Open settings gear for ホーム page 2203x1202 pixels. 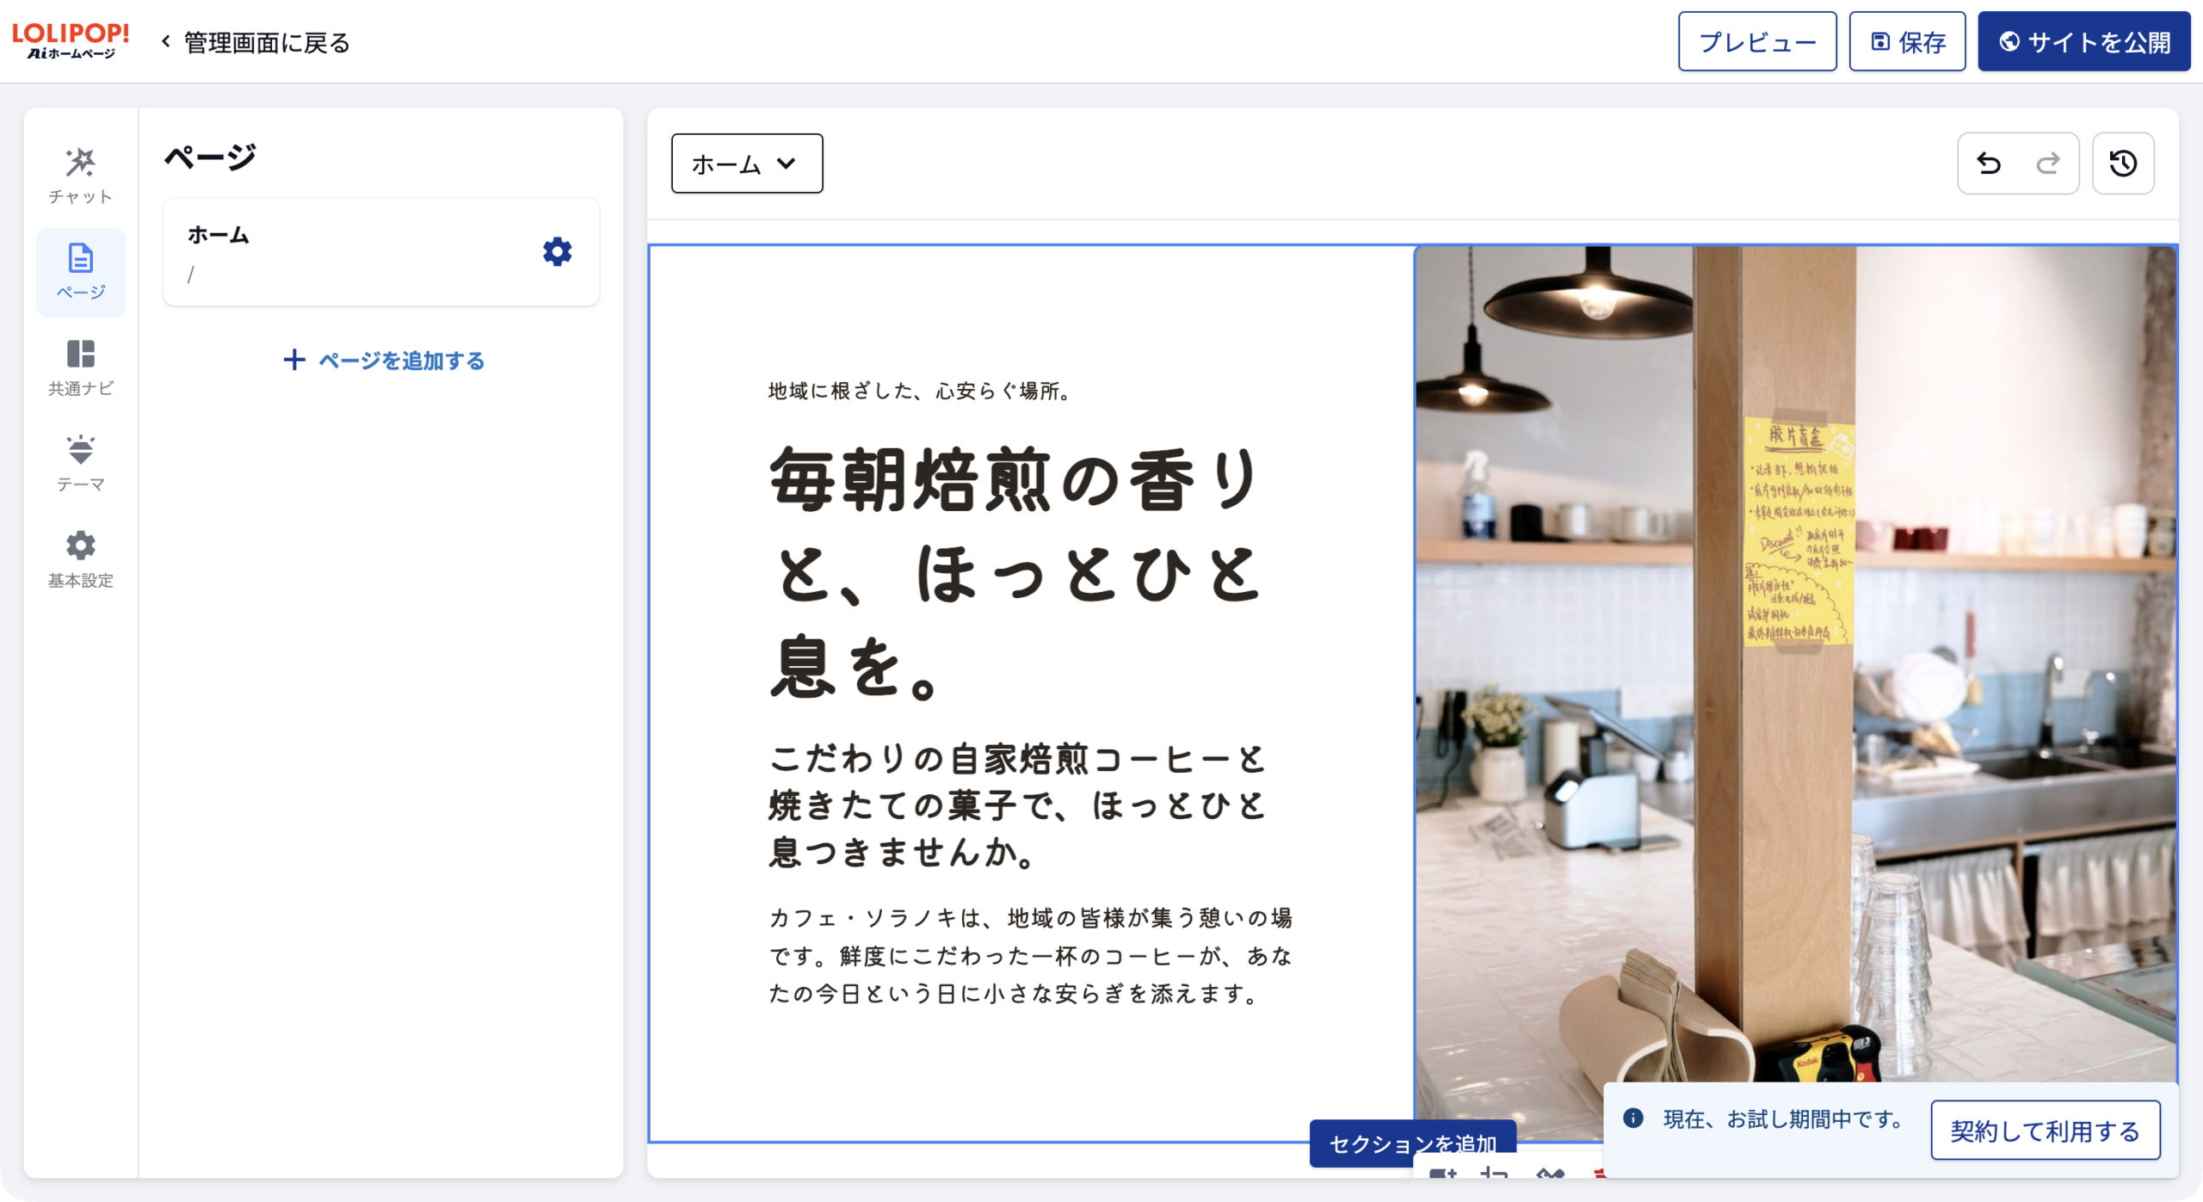557,251
